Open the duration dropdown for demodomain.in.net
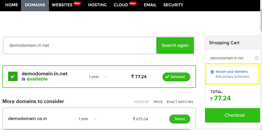The height and width of the screenshot is (130, 262). pyautogui.click(x=98, y=77)
